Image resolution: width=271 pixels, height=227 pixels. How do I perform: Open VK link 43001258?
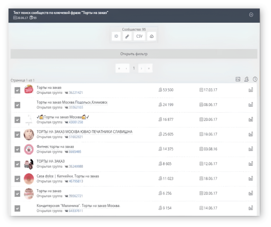[x=76, y=122]
